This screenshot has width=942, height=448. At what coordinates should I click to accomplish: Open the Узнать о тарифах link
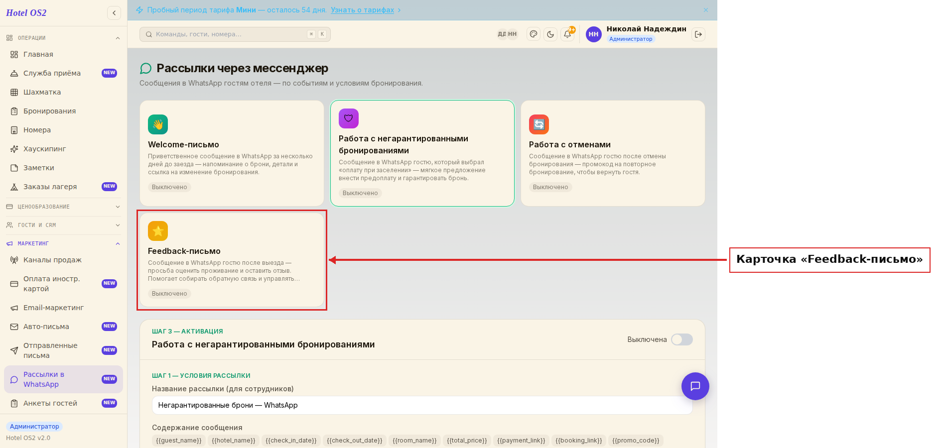point(362,10)
